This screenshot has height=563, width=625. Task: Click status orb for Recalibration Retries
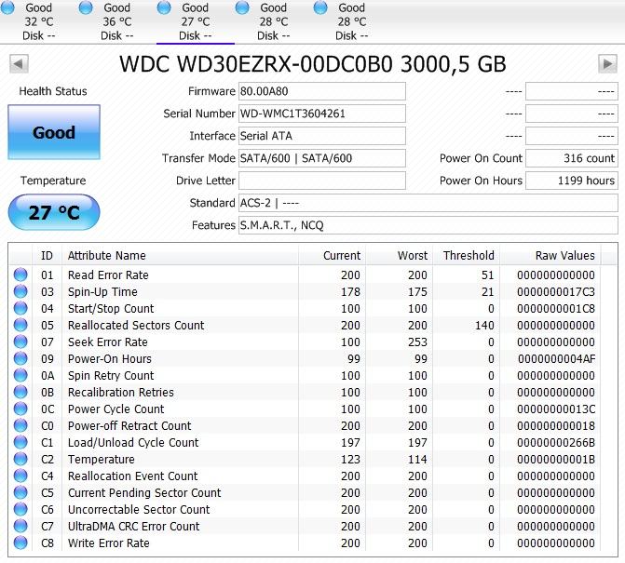point(20,392)
